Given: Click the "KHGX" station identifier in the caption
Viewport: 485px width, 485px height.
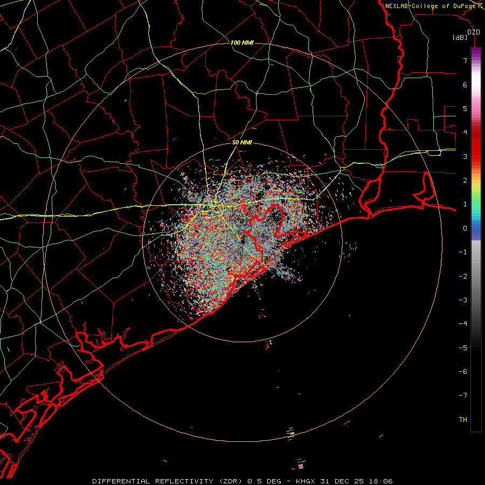Looking at the screenshot, I should pyautogui.click(x=306, y=481).
